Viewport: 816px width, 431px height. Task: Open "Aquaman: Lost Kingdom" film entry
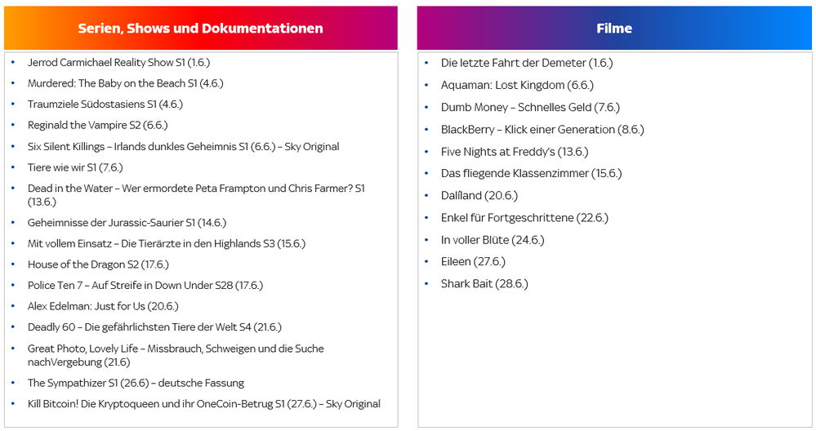(x=517, y=85)
